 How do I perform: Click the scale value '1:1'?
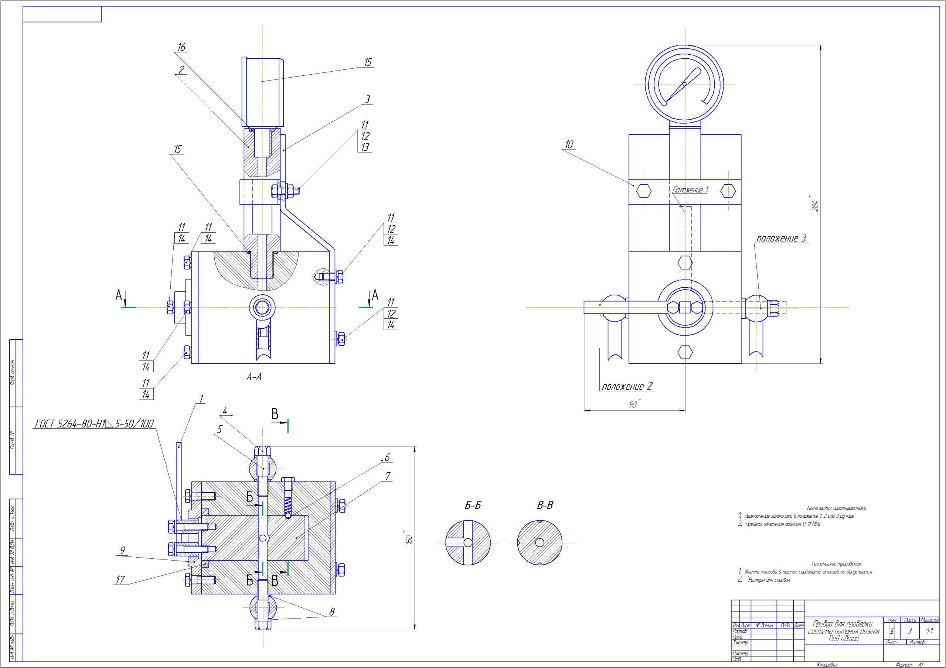click(930, 631)
